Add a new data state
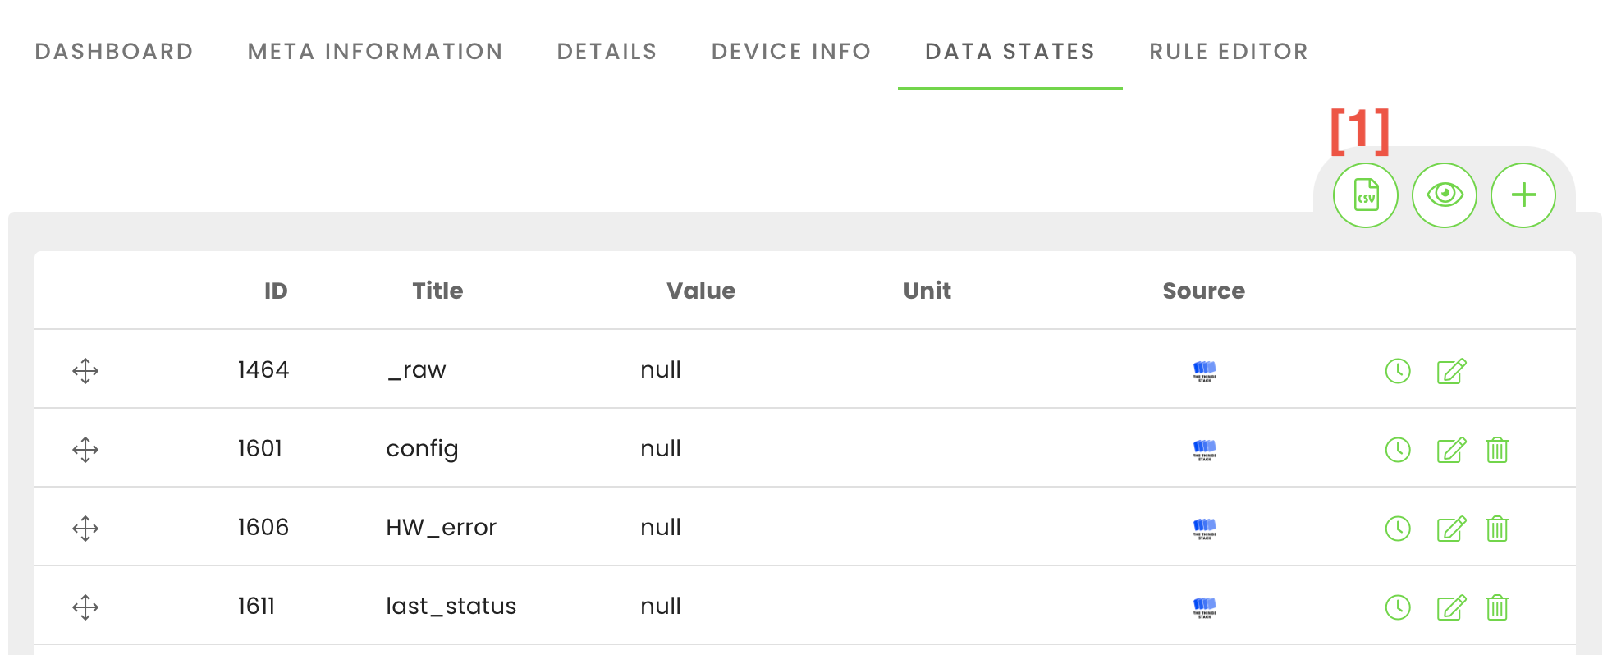Image resolution: width=1612 pixels, height=655 pixels. coord(1523,195)
